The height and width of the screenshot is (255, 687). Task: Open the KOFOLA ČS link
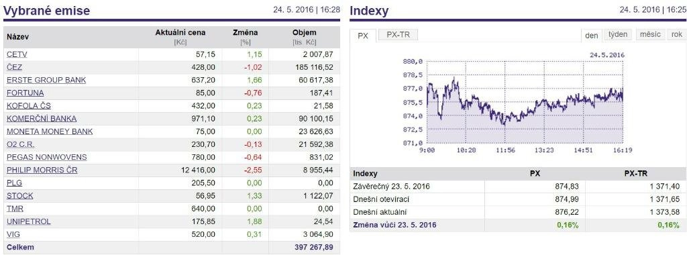29,106
